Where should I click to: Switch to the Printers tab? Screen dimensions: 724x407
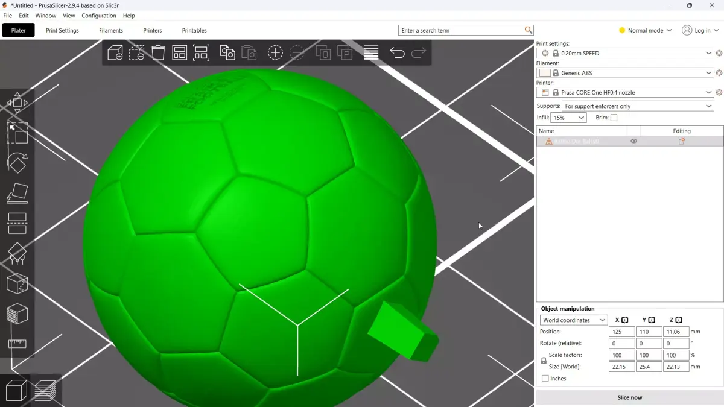pos(153,30)
